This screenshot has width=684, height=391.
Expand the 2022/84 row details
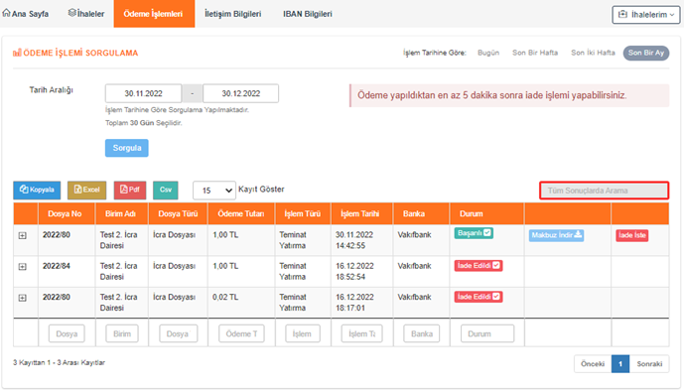coord(22,266)
